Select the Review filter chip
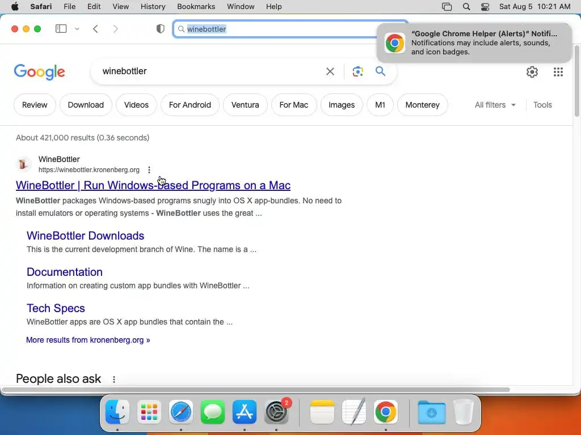Viewport: 581px width, 435px height. click(35, 105)
